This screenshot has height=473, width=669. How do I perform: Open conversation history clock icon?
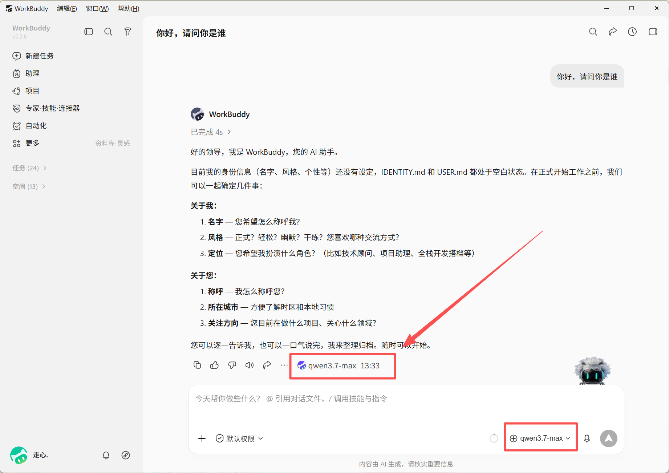tap(632, 32)
